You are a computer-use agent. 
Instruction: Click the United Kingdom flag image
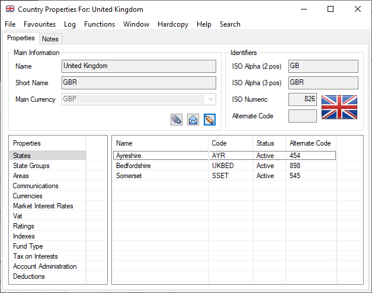(339, 107)
